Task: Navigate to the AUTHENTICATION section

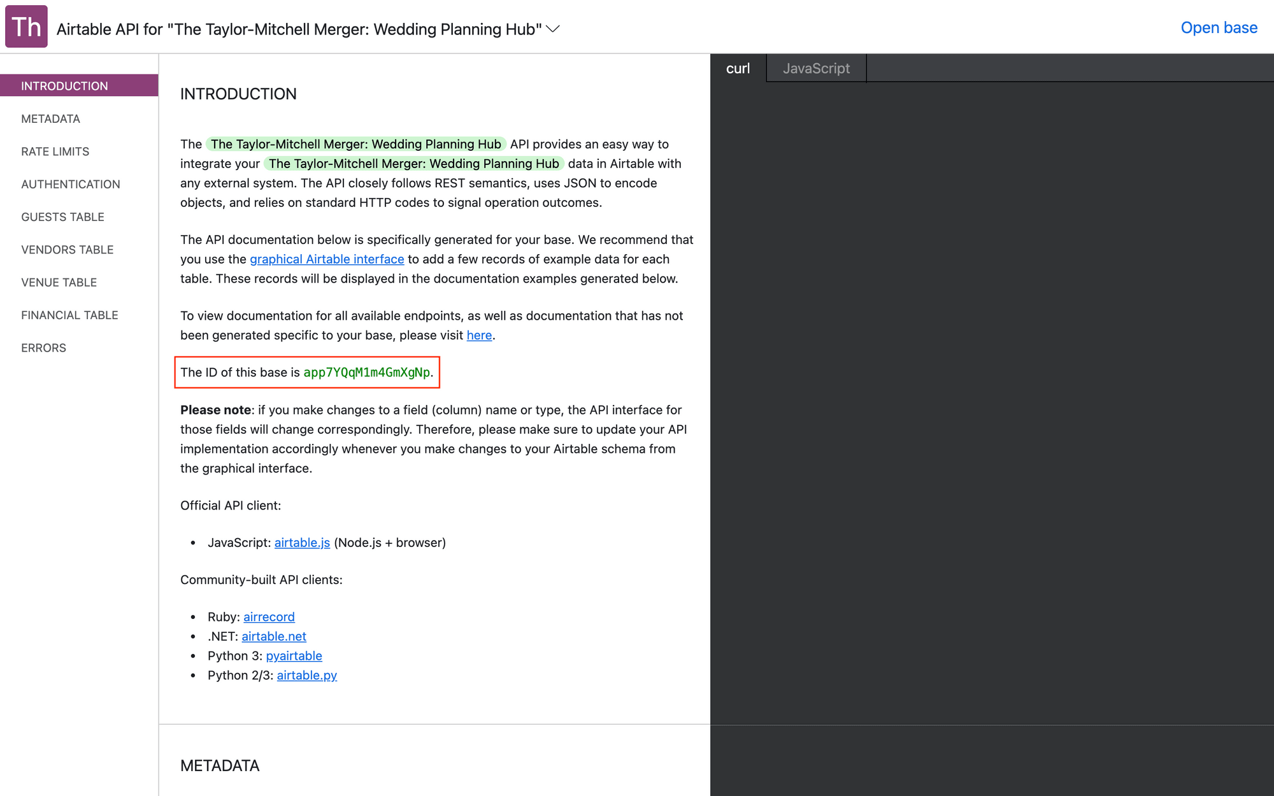Action: 70,184
